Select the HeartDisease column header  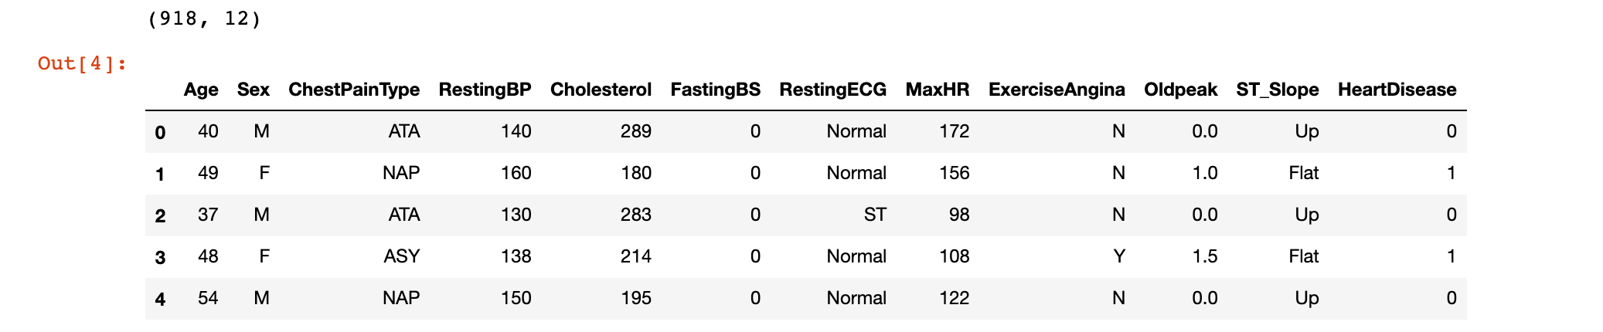click(x=1397, y=90)
